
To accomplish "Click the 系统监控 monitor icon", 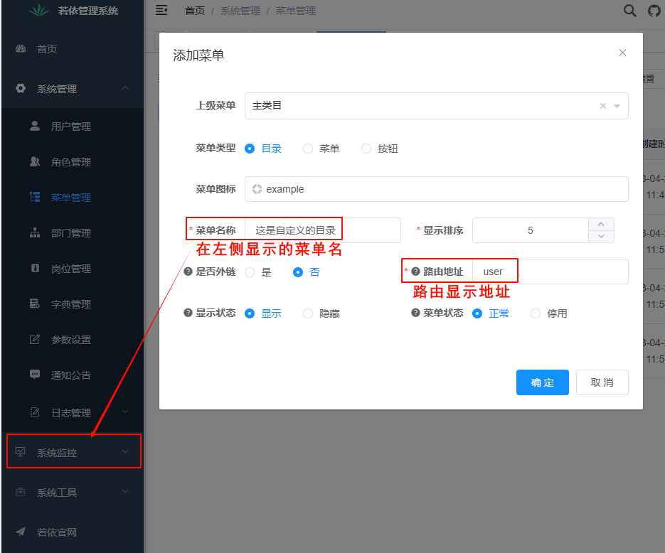I will point(21,452).
